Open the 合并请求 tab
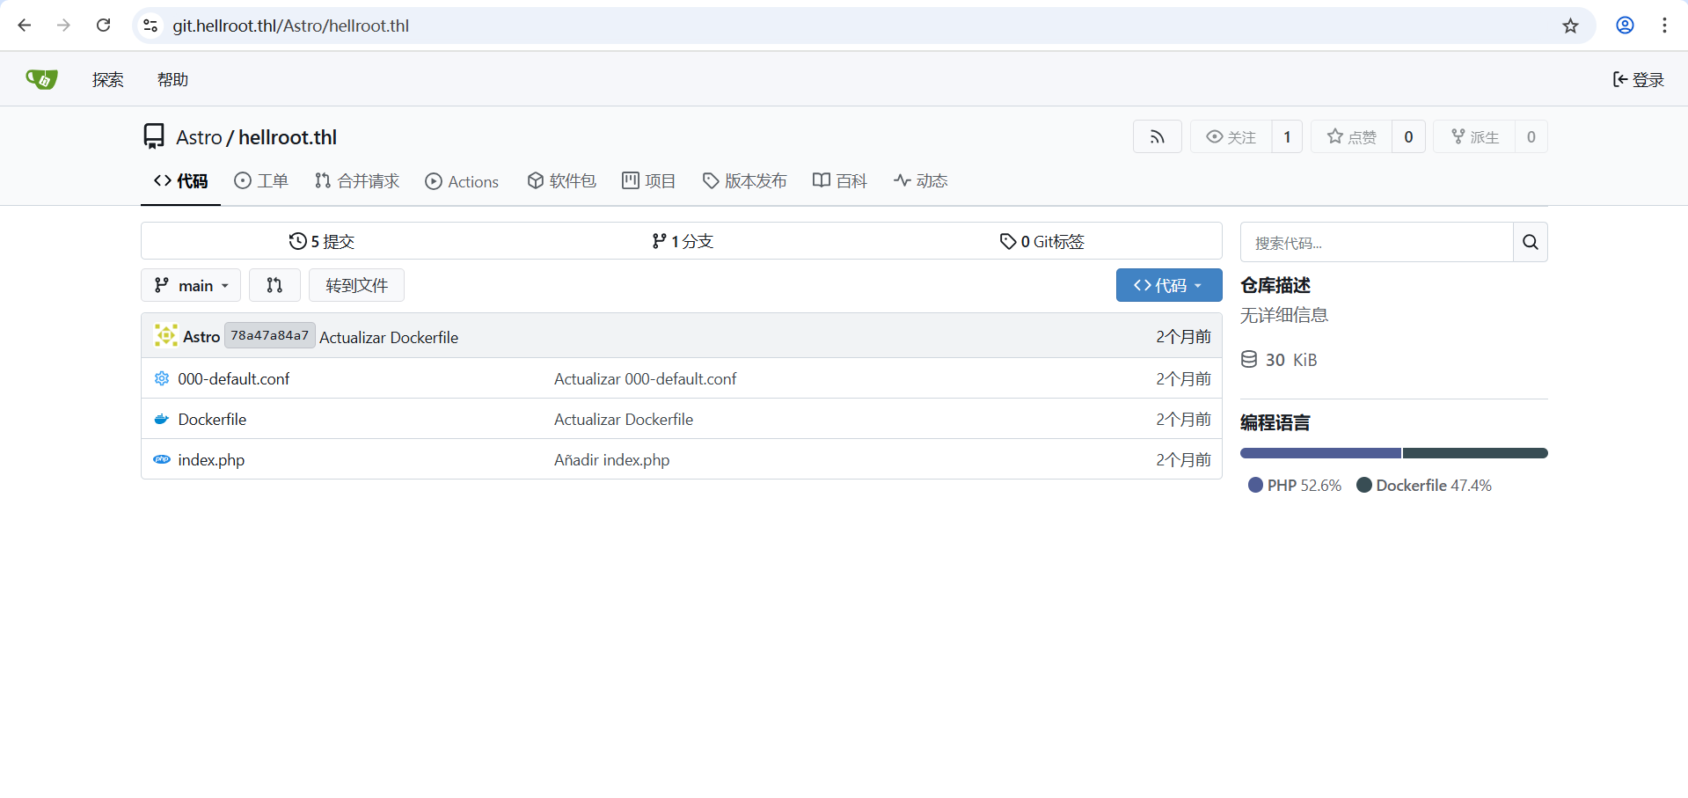The image size is (1688, 798). tap(357, 181)
